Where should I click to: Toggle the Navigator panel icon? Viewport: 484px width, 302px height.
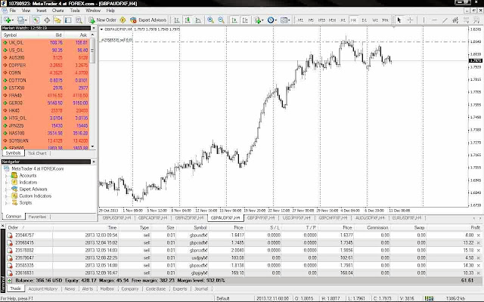(x=57, y=20)
